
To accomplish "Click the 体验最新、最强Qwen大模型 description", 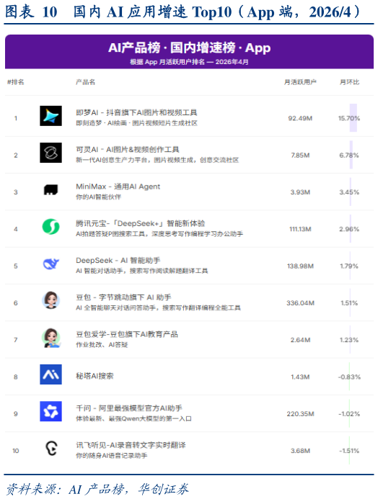I will point(133,418).
